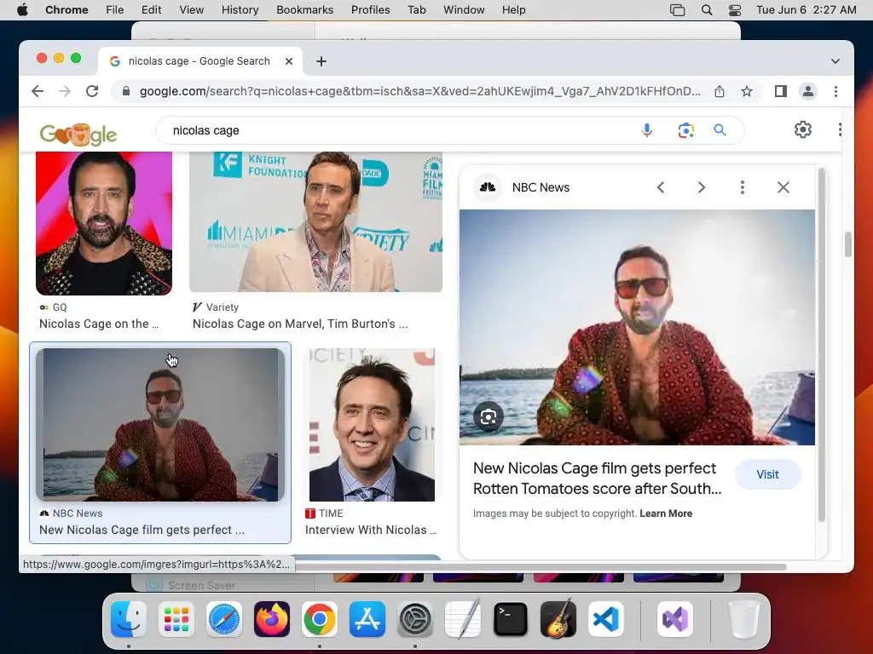The image size is (873, 654).
Task: Launch Firefox from the Dock
Action: [x=272, y=619]
